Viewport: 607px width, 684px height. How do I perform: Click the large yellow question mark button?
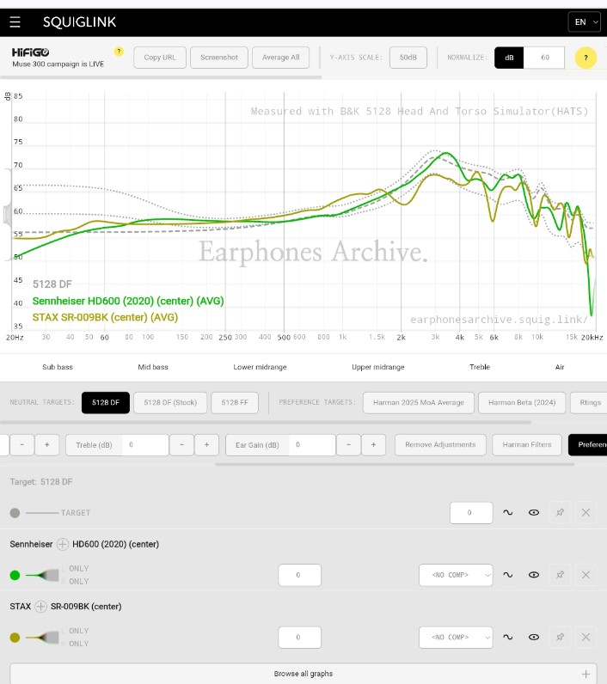586,58
